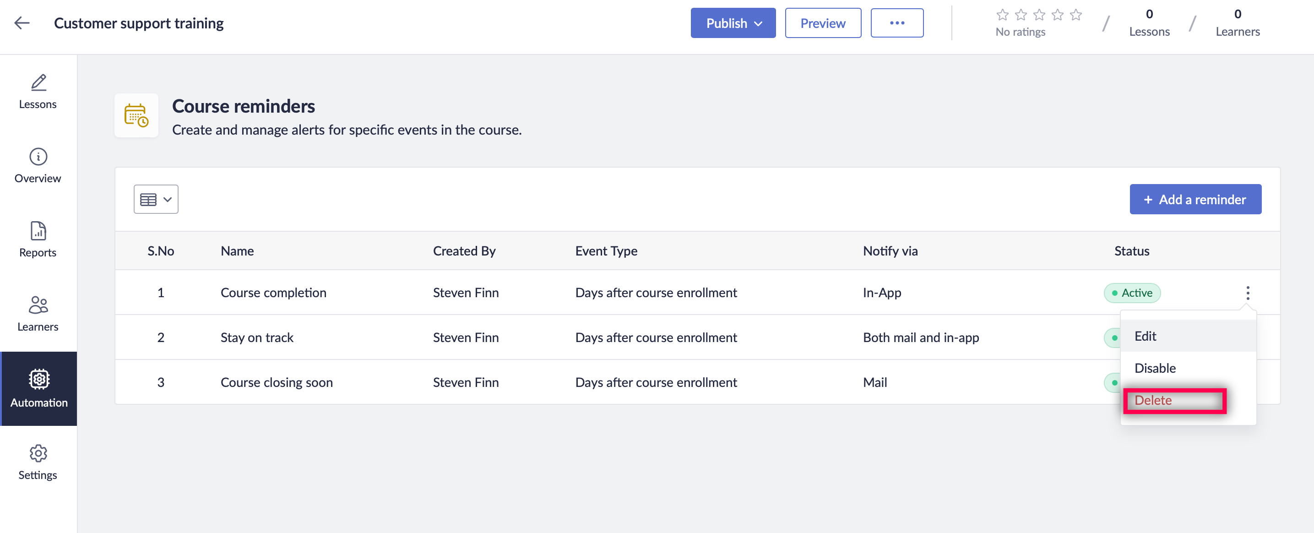Screen dimensions: 1314x533
Task: Click the Customer support training title
Action: (x=139, y=23)
